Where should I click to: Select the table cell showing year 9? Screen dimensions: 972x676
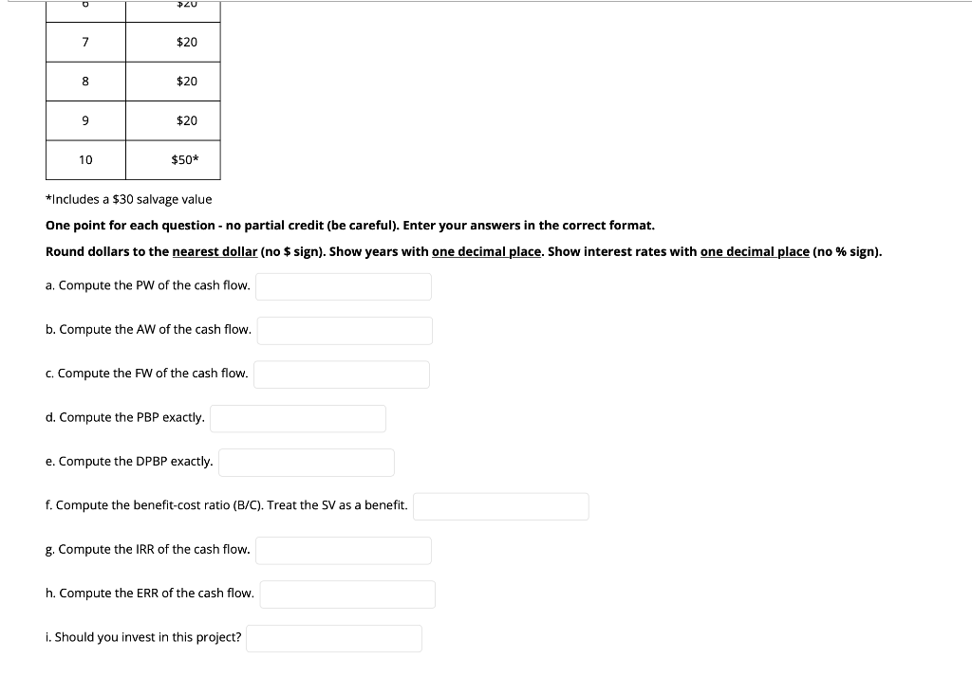[x=85, y=120]
